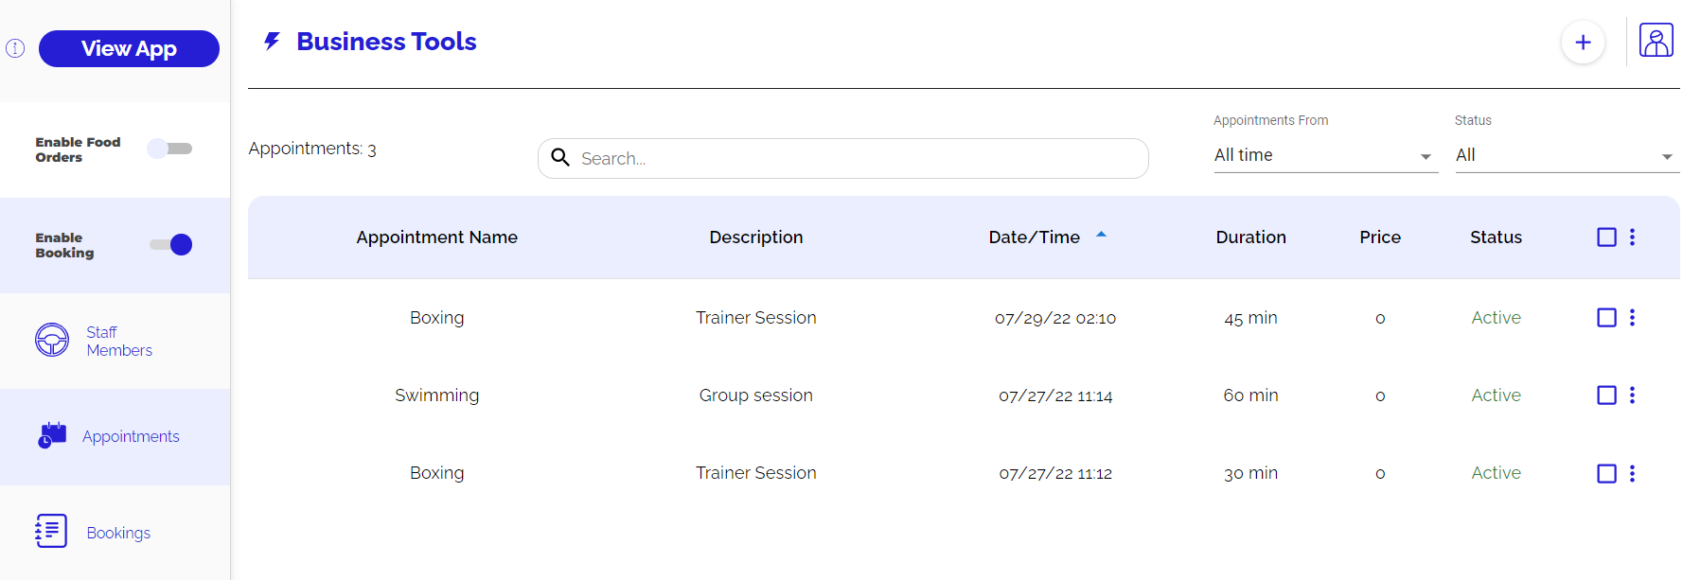Focus the appointments Search field
This screenshot has height=580, width=1683.
point(842,159)
